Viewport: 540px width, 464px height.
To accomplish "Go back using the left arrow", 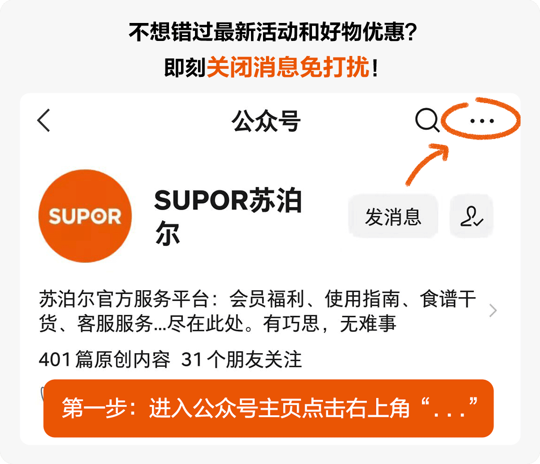I will pos(43,120).
